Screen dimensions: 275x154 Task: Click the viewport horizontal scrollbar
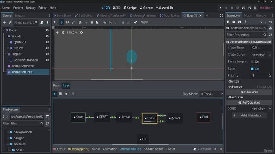coord(116,80)
